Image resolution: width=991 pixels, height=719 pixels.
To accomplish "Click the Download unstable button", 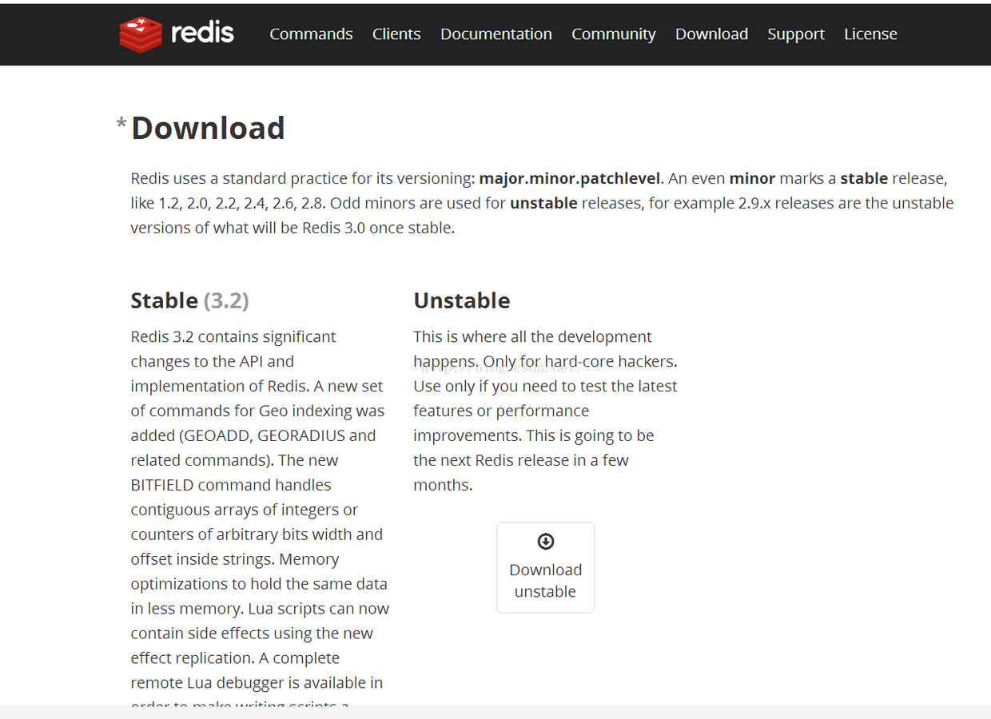I will pyautogui.click(x=546, y=568).
